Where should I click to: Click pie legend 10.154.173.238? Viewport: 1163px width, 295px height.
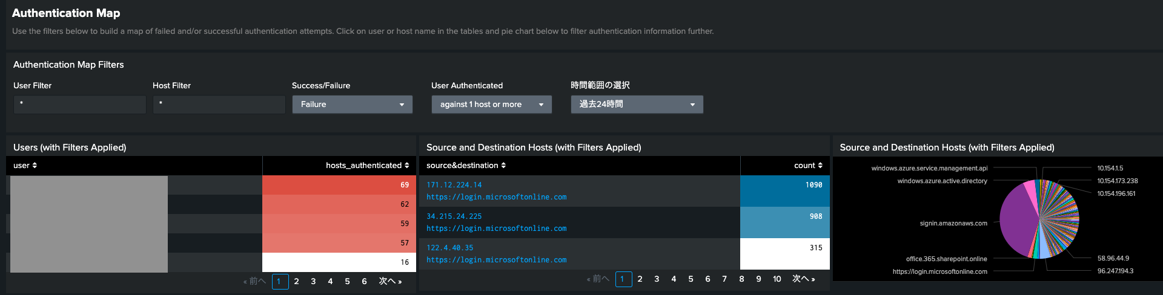point(1118,181)
